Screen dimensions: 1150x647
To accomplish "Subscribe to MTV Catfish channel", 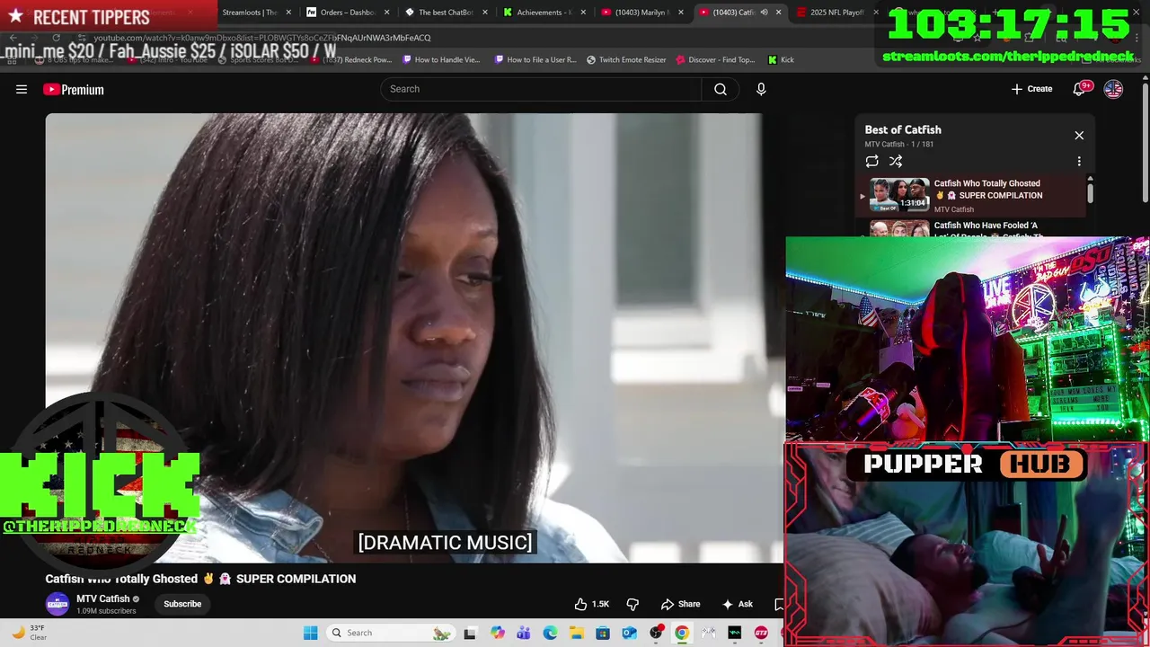I will pos(182,604).
